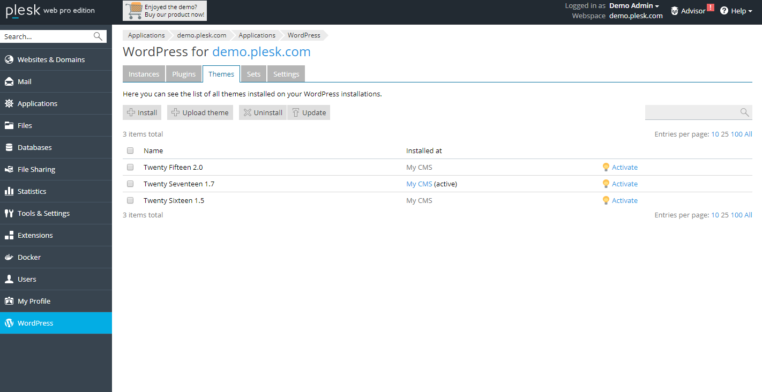The width and height of the screenshot is (762, 392).
Task: Click the shopping cart demo banner icon
Action: coord(134,11)
